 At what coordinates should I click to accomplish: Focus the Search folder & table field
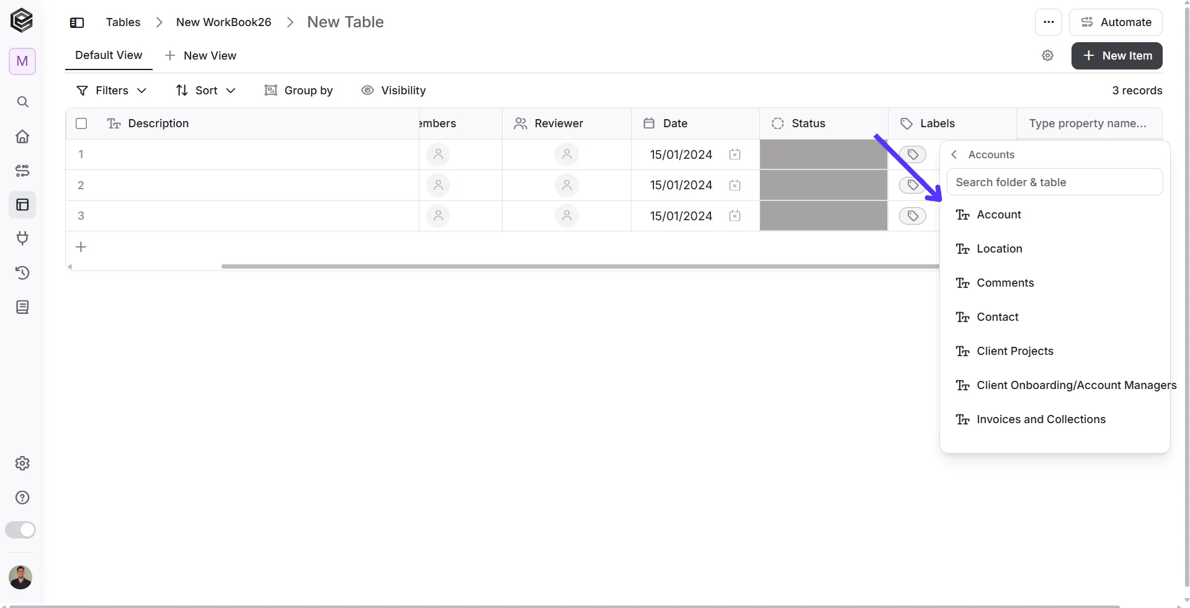pos(1054,182)
